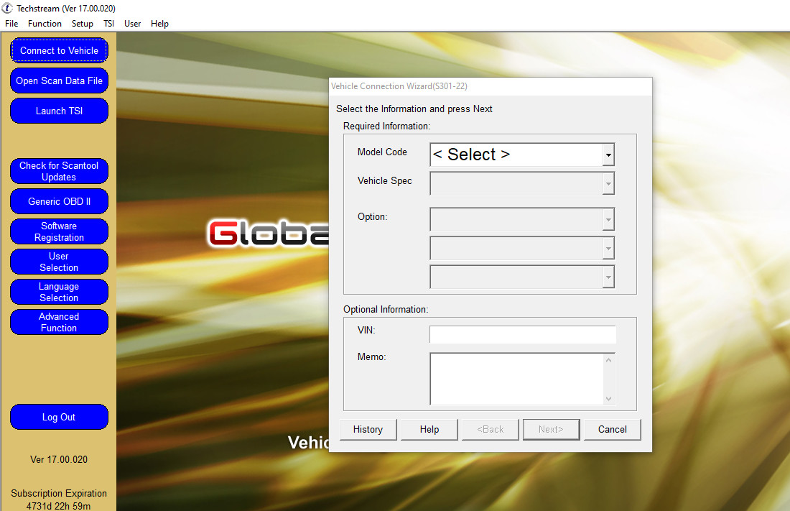790x511 pixels.
Task: Click inside the Memo text area
Action: tap(517, 379)
